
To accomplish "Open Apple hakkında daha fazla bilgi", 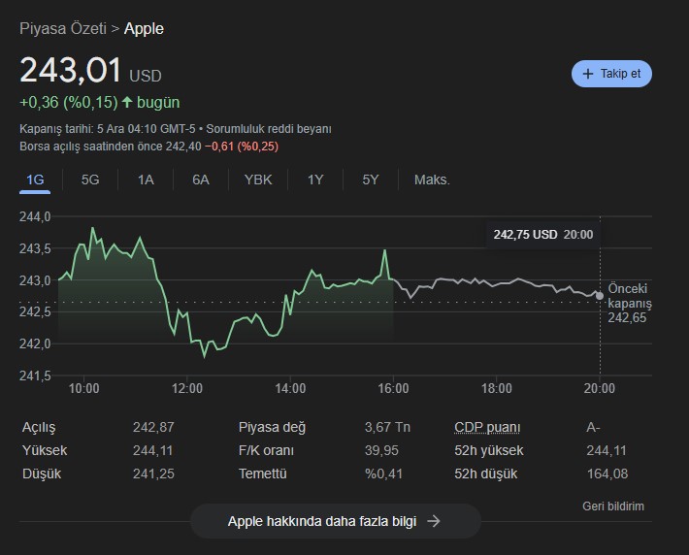I will pos(336,521).
